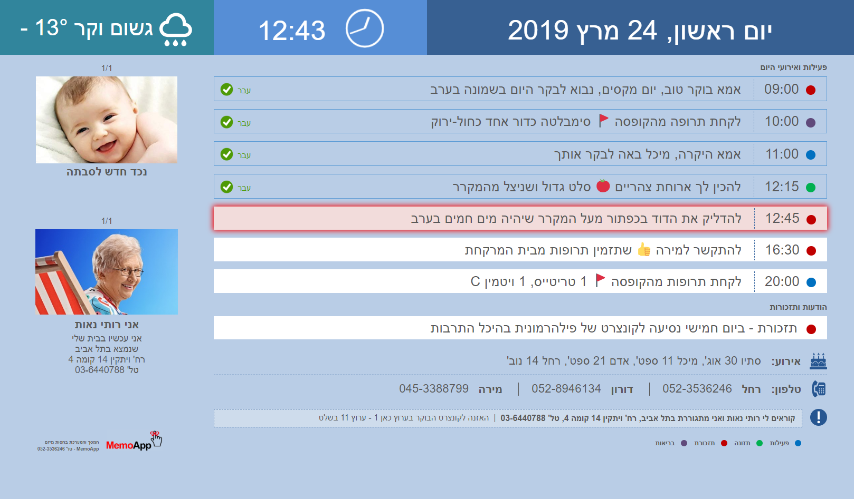Click the עבר label in the 09:00 row

pos(244,90)
